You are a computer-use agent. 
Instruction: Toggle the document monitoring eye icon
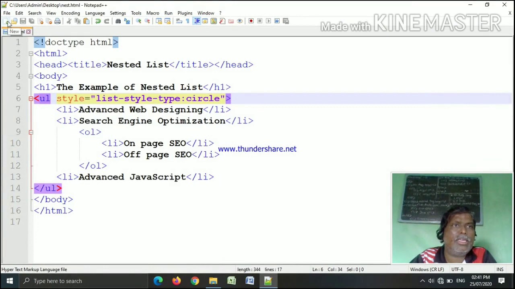239,21
